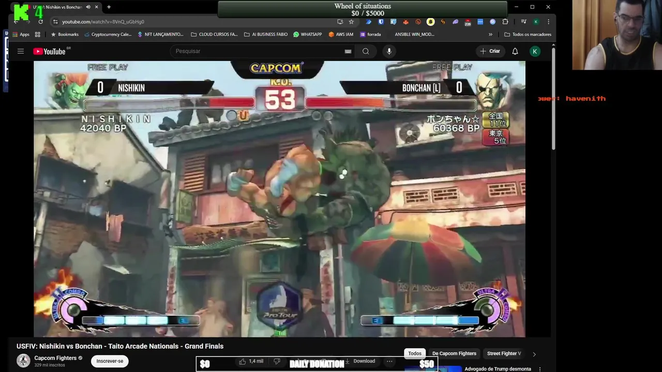Open more actions ellipsis under the video

[x=389, y=361]
